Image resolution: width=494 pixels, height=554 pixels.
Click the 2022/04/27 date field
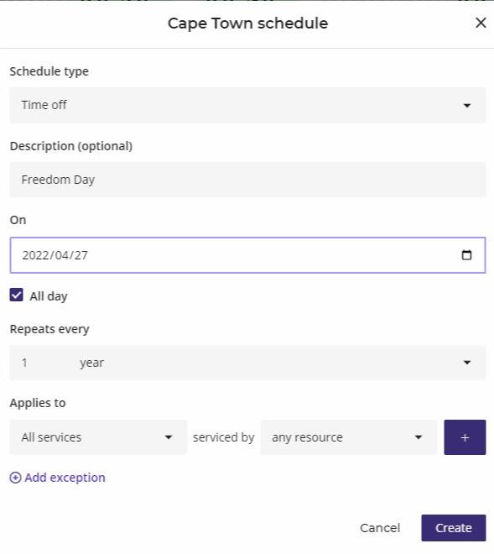pos(247,255)
